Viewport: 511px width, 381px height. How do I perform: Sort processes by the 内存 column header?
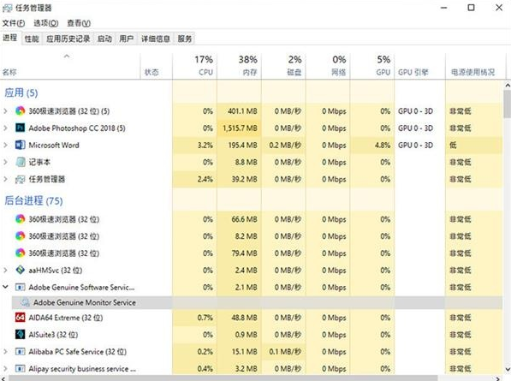tap(239, 66)
